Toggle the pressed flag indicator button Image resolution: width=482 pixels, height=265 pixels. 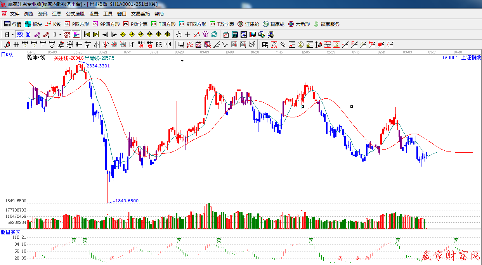76,34
